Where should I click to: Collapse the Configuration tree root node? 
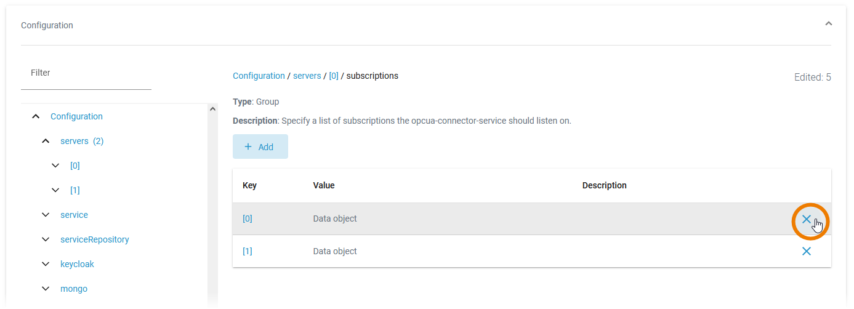tap(36, 116)
